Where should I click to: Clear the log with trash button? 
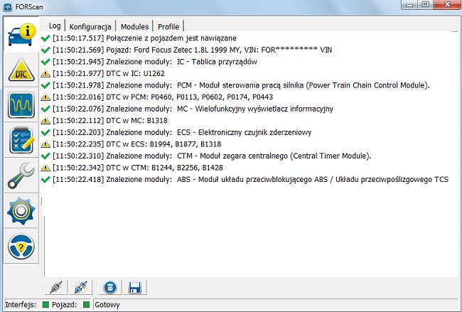110,287
